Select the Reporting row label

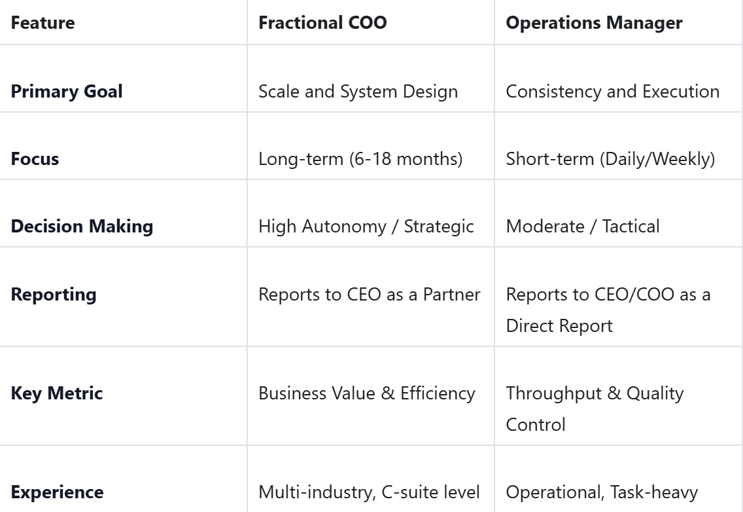(54, 294)
